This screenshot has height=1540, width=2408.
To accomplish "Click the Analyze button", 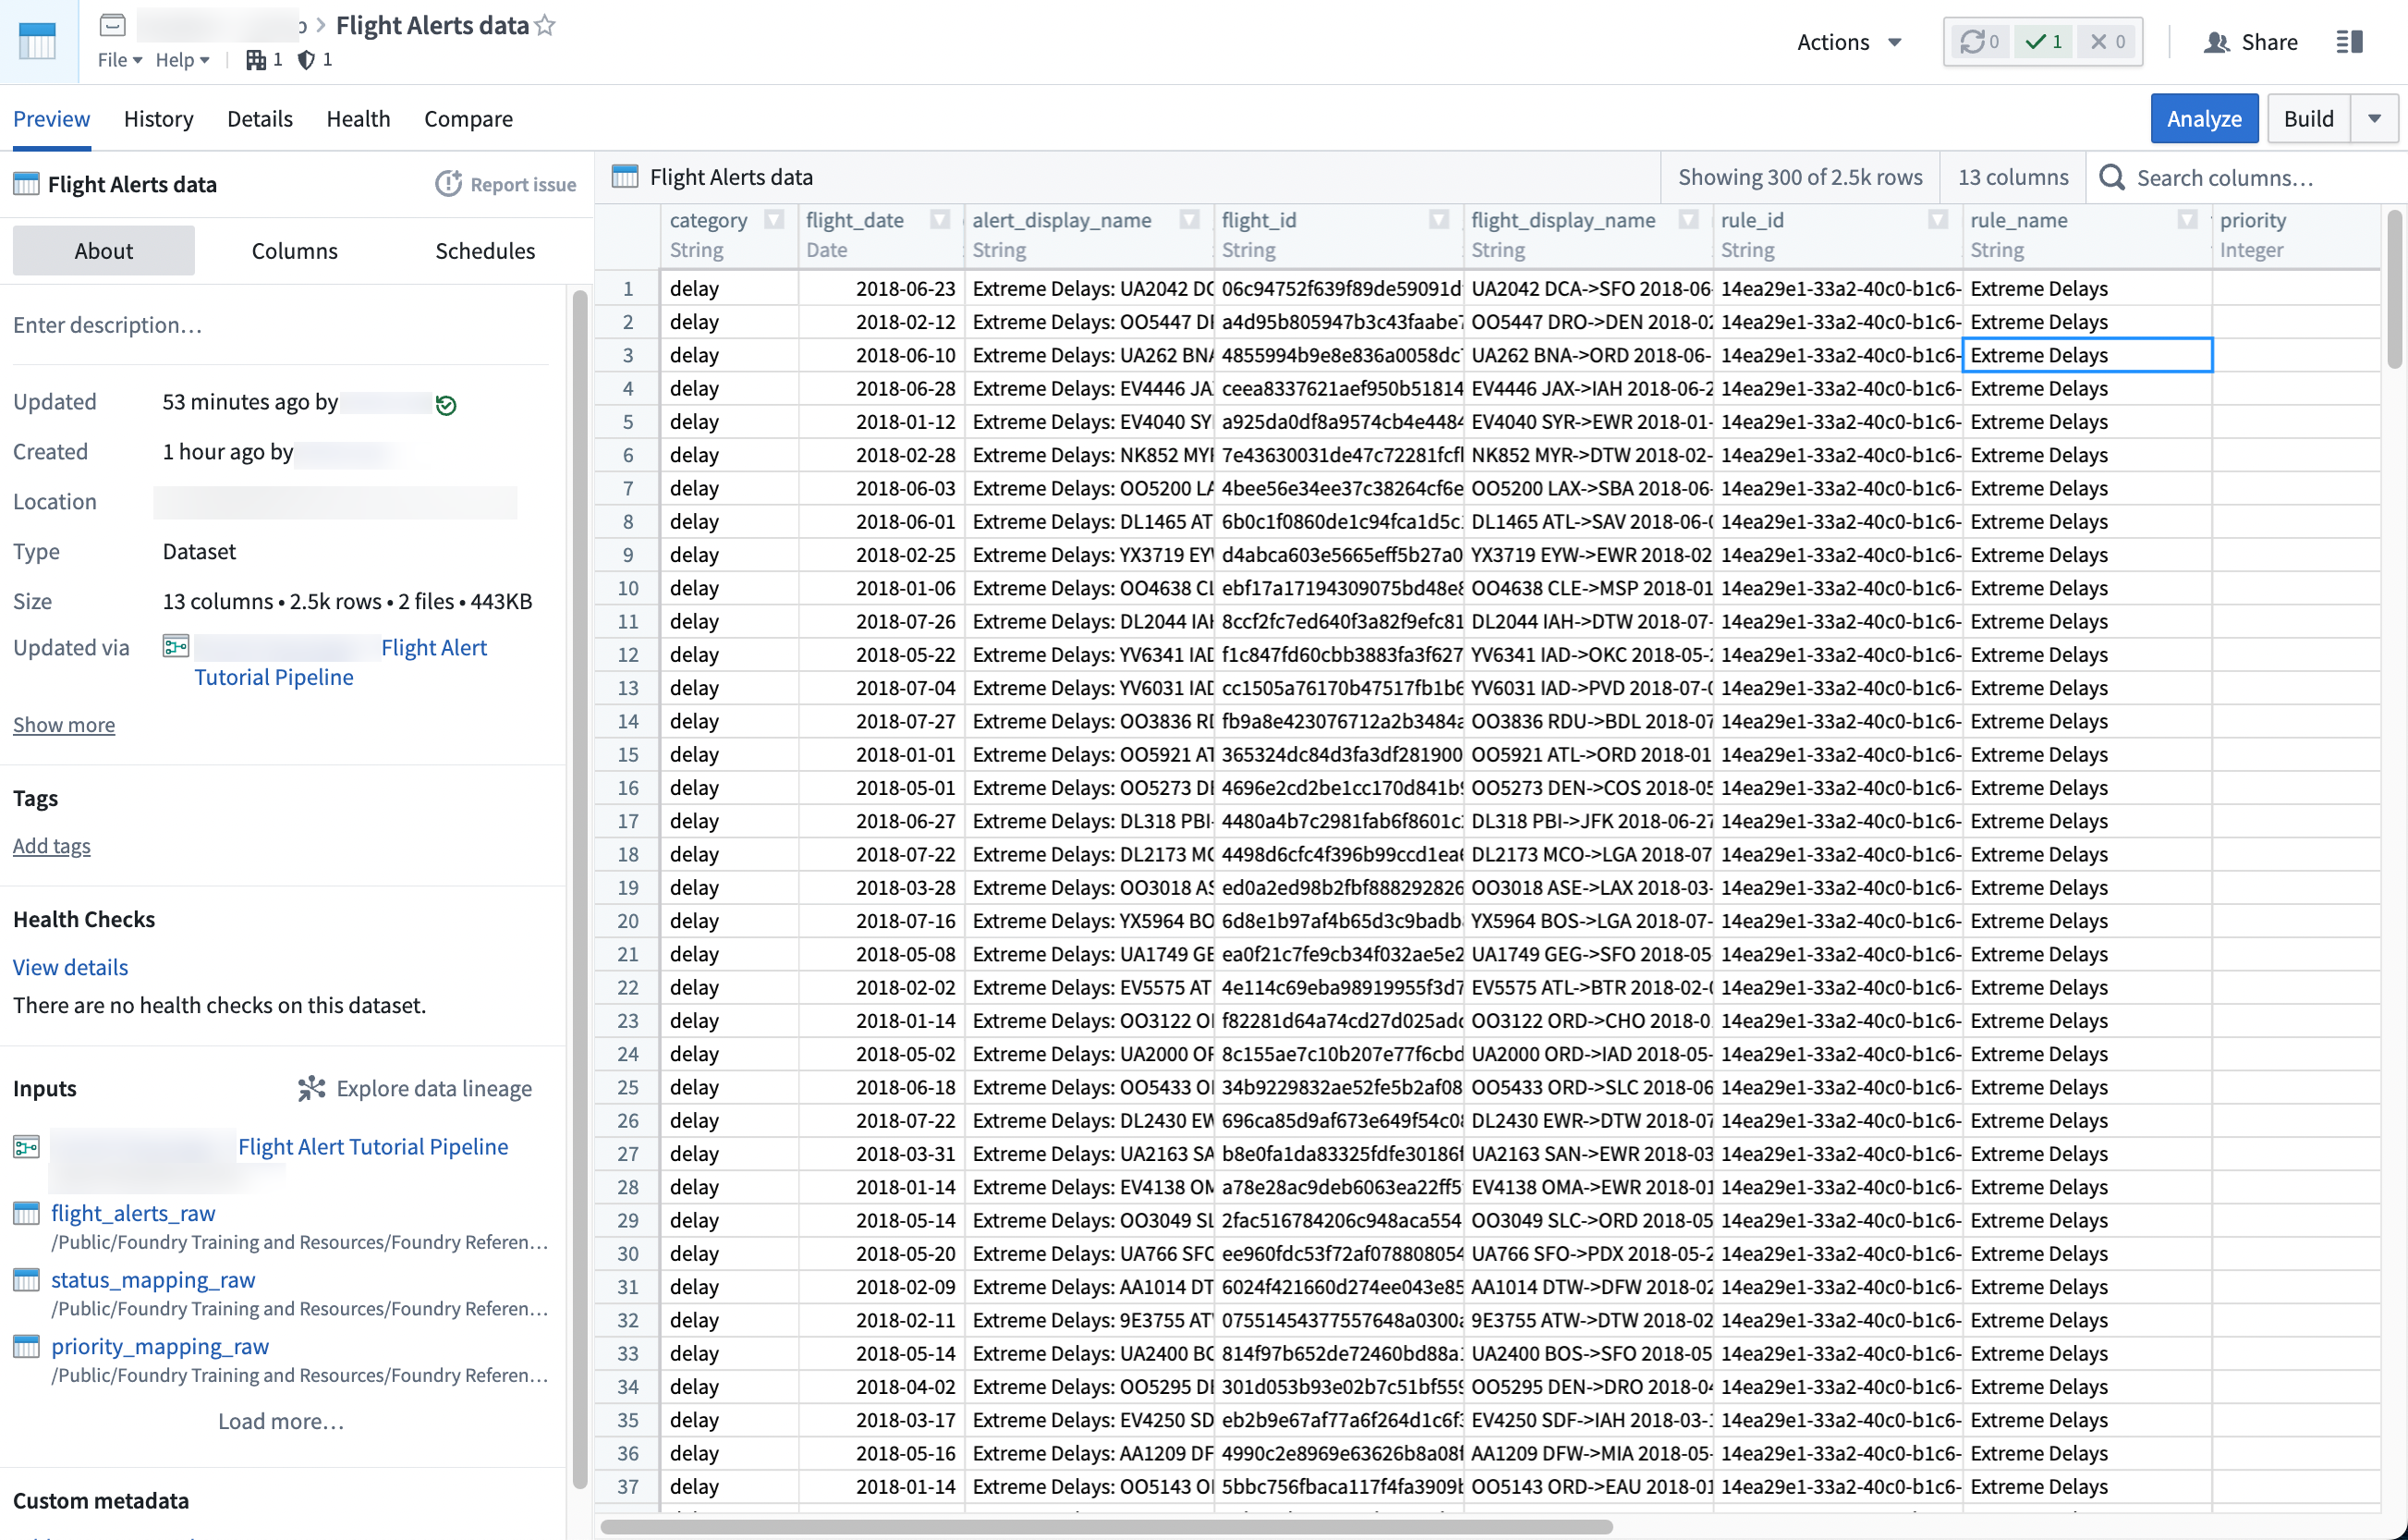I will (2204, 118).
